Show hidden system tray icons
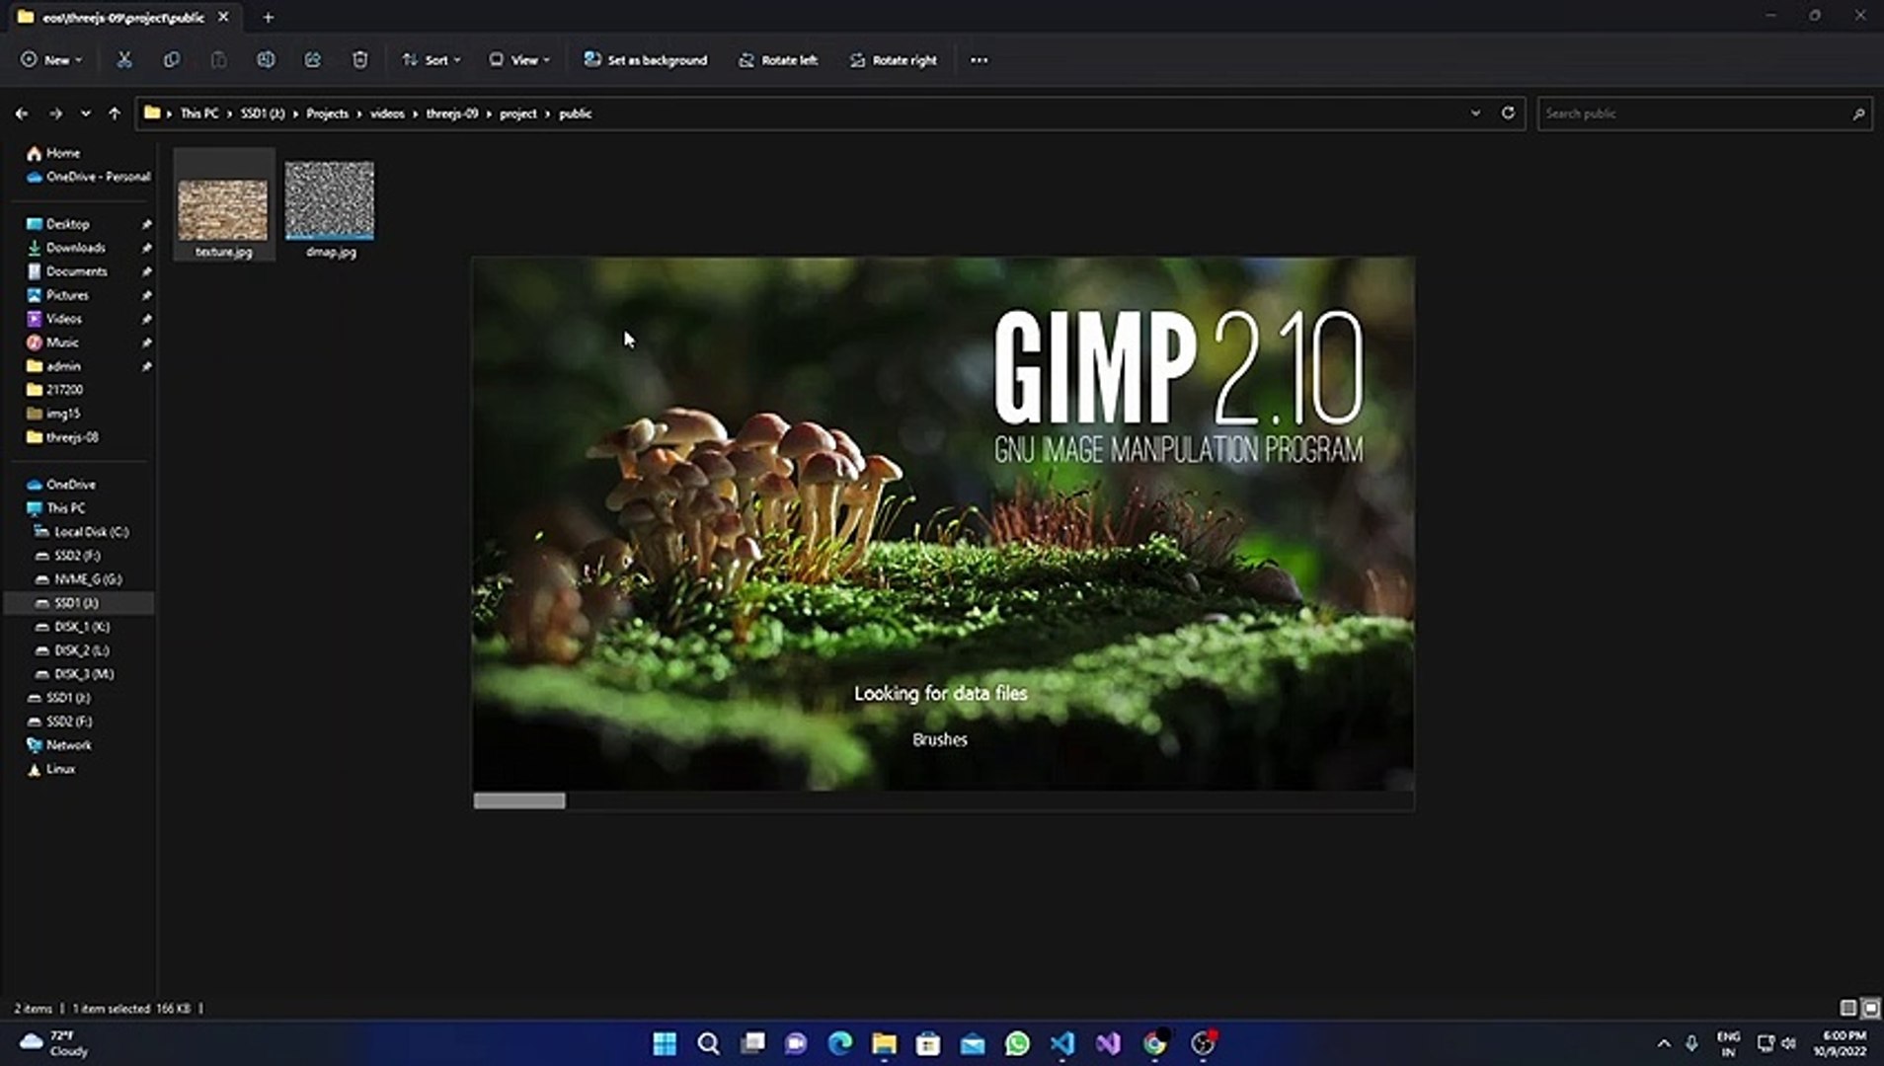1884x1066 pixels. tap(1664, 1043)
